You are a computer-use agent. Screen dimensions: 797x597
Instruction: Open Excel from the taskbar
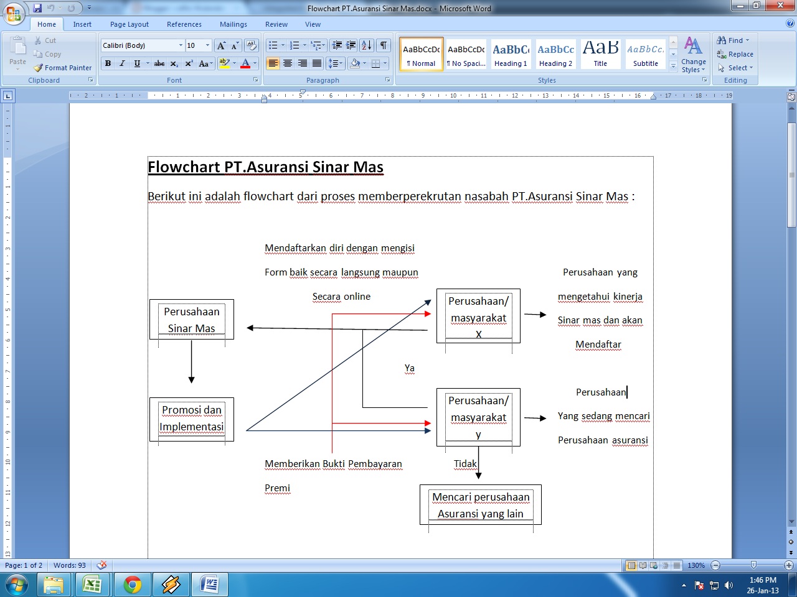93,585
